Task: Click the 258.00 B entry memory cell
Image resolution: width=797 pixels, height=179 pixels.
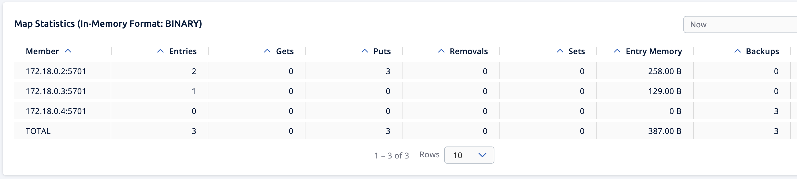Action: (x=665, y=72)
